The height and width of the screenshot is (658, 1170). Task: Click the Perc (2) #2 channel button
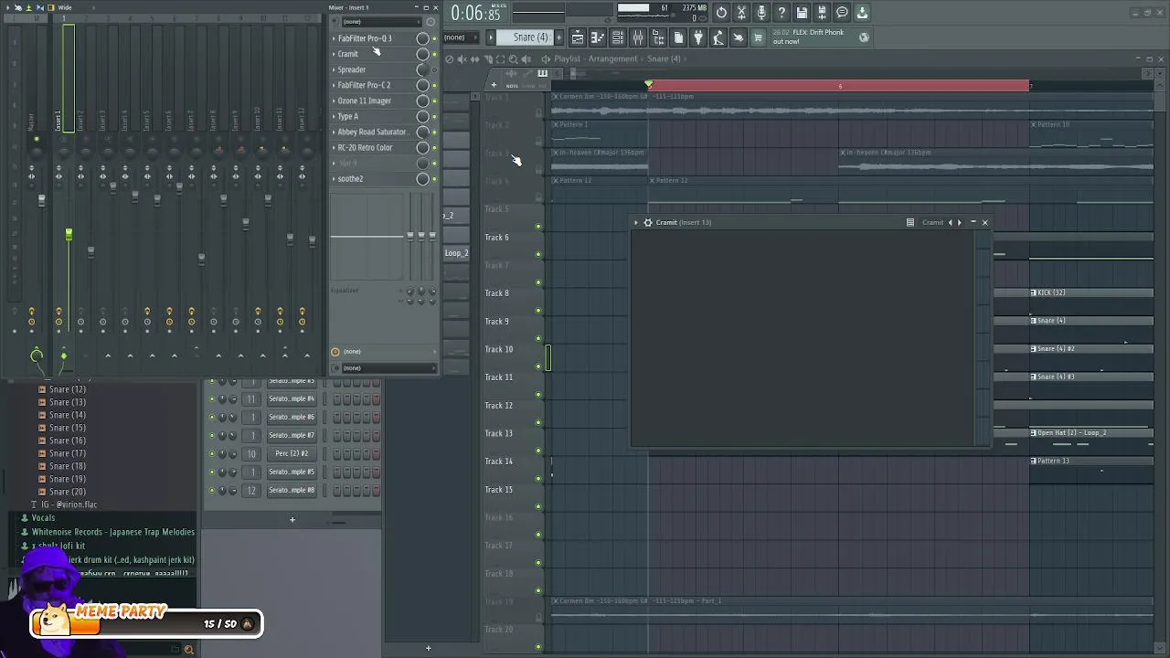(292, 453)
